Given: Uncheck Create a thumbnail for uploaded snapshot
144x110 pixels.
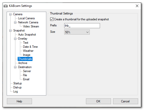Looking at the screenshot, I should coord(52,19).
